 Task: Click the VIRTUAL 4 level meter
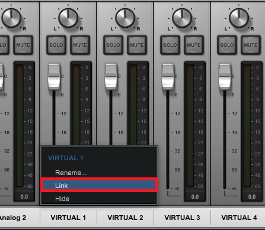tap(247, 125)
